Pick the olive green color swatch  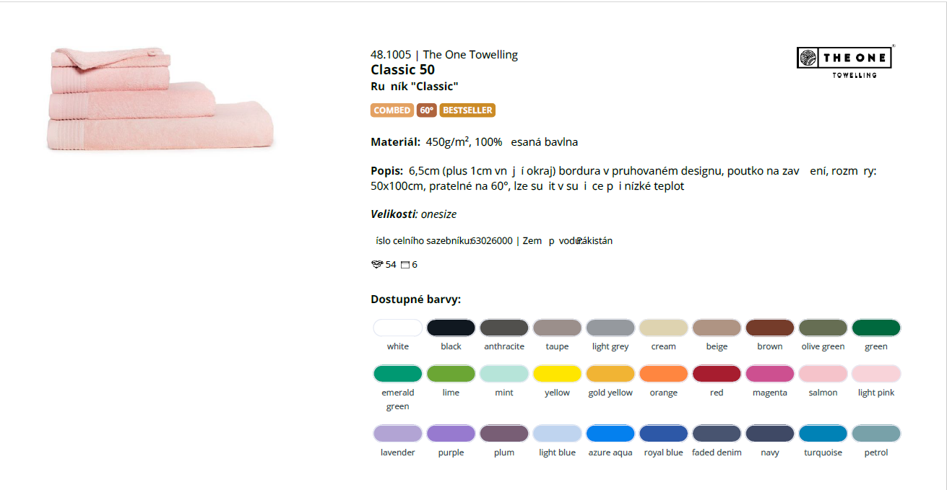click(823, 328)
